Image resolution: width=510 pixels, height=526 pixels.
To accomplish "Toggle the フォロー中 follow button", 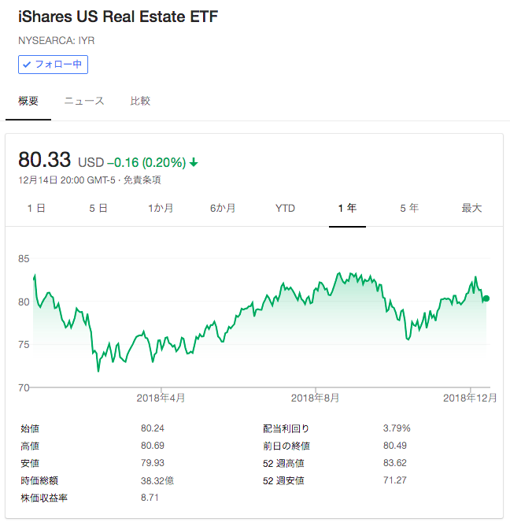I will pos(53,65).
